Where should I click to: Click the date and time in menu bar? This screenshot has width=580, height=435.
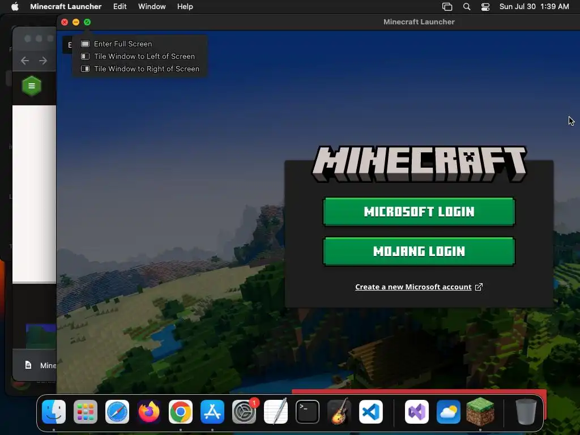[x=534, y=7]
